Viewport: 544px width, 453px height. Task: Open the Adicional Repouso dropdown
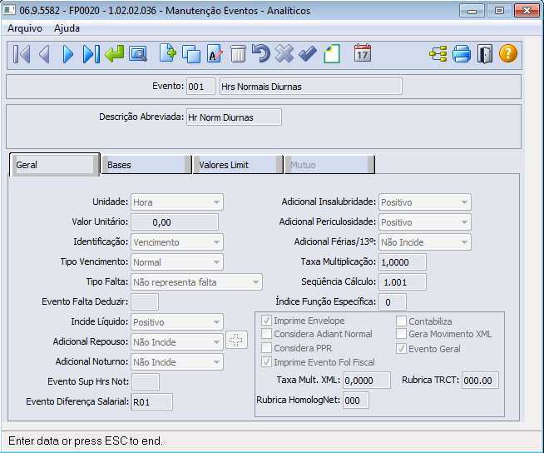coord(177,342)
